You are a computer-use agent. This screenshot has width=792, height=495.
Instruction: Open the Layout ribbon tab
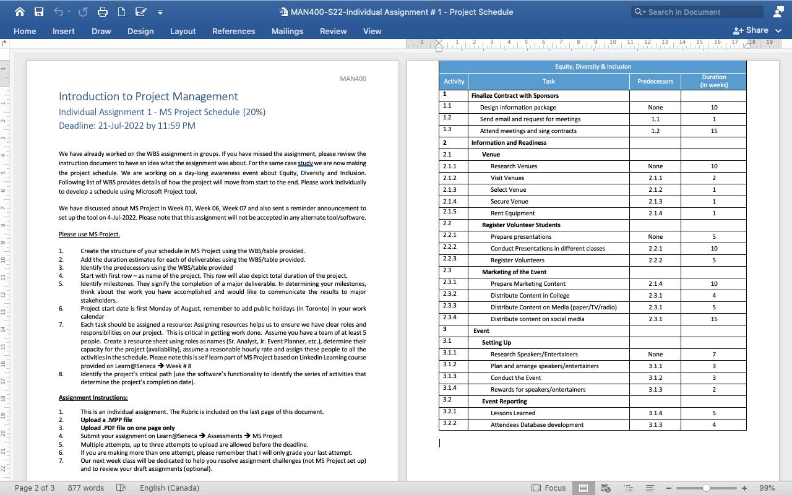183,31
